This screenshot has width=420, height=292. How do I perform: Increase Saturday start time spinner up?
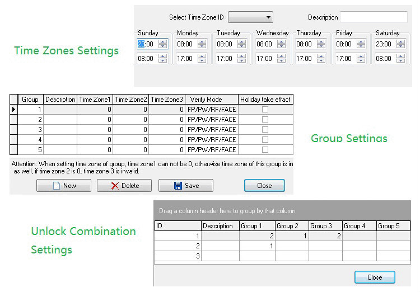pos(401,41)
